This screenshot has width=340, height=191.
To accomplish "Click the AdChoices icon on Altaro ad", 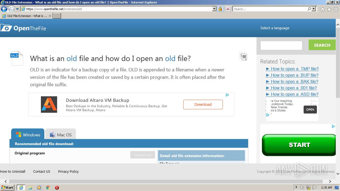I will tap(227, 95).
